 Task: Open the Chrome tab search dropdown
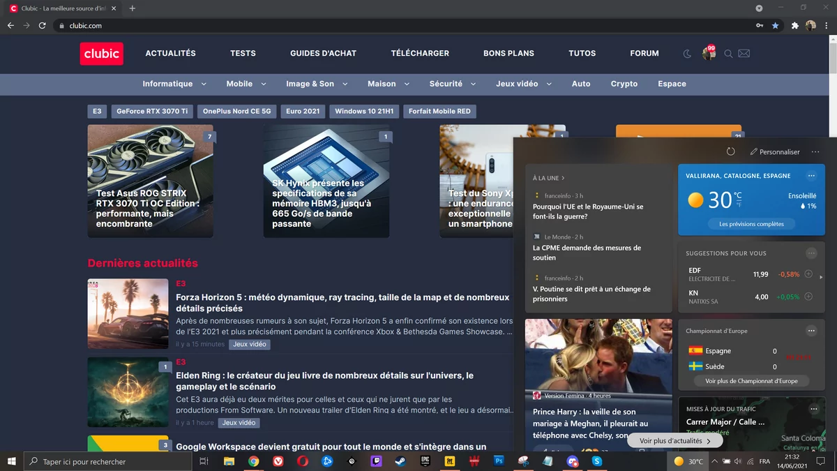tap(760, 8)
